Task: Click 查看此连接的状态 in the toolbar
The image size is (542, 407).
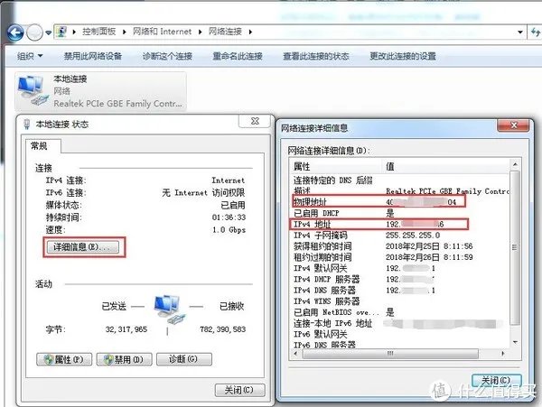Action: pos(316,56)
